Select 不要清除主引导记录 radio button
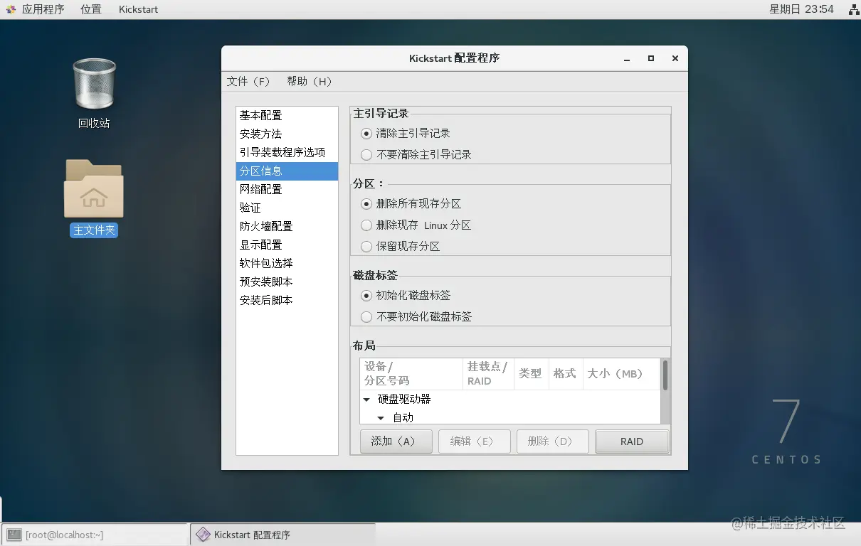861x546 pixels. (x=366, y=154)
